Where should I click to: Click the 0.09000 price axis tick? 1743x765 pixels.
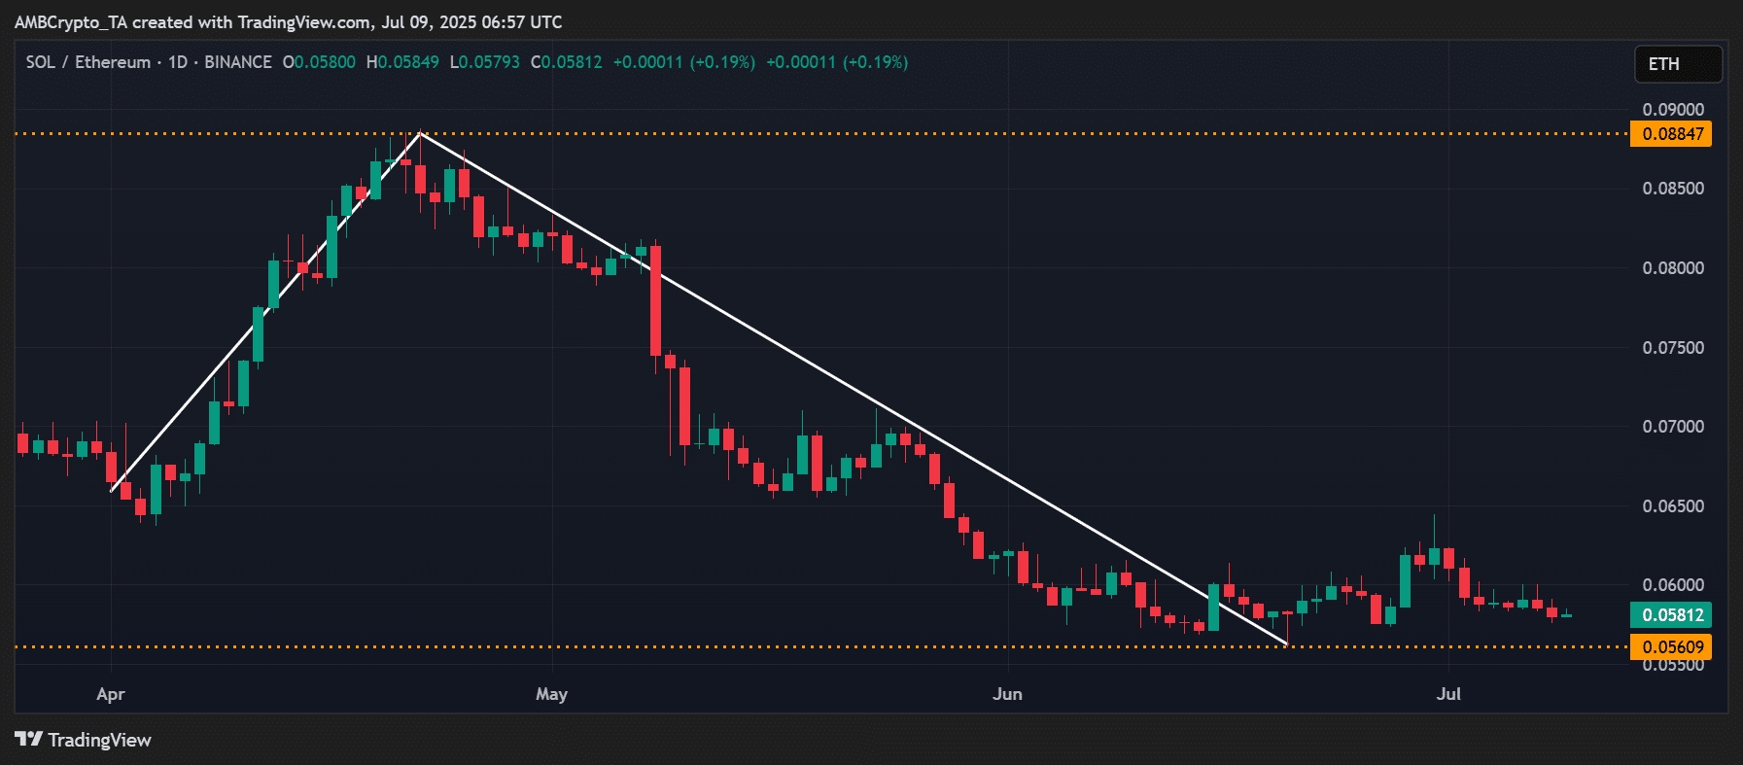1672,110
